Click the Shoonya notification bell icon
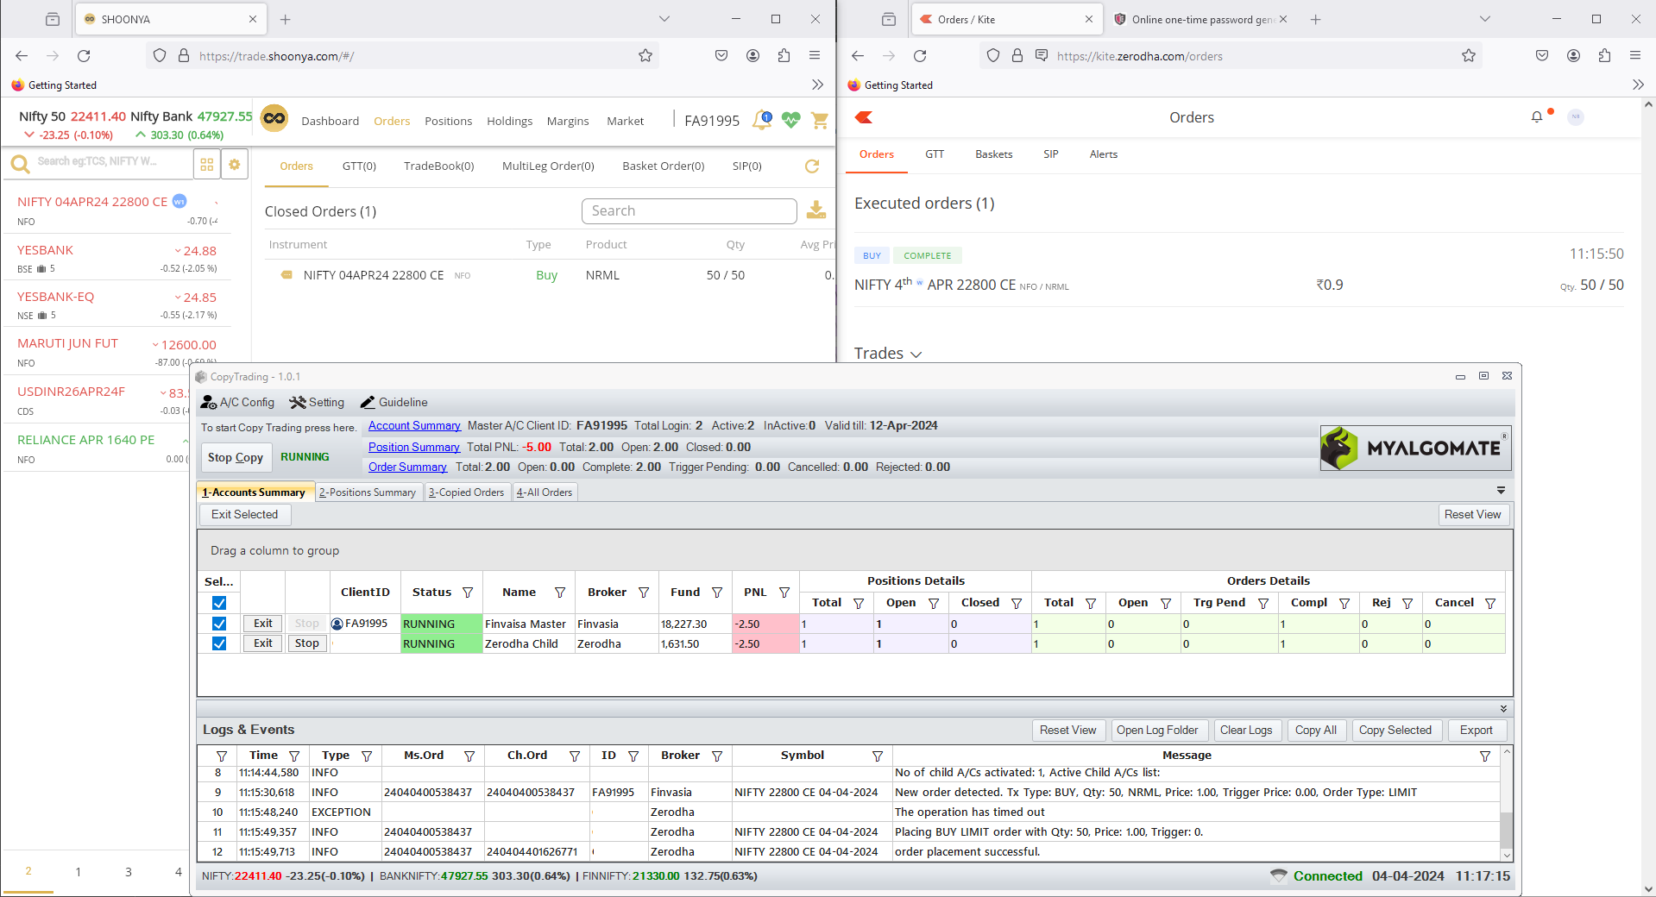This screenshot has width=1656, height=897. 762,120
